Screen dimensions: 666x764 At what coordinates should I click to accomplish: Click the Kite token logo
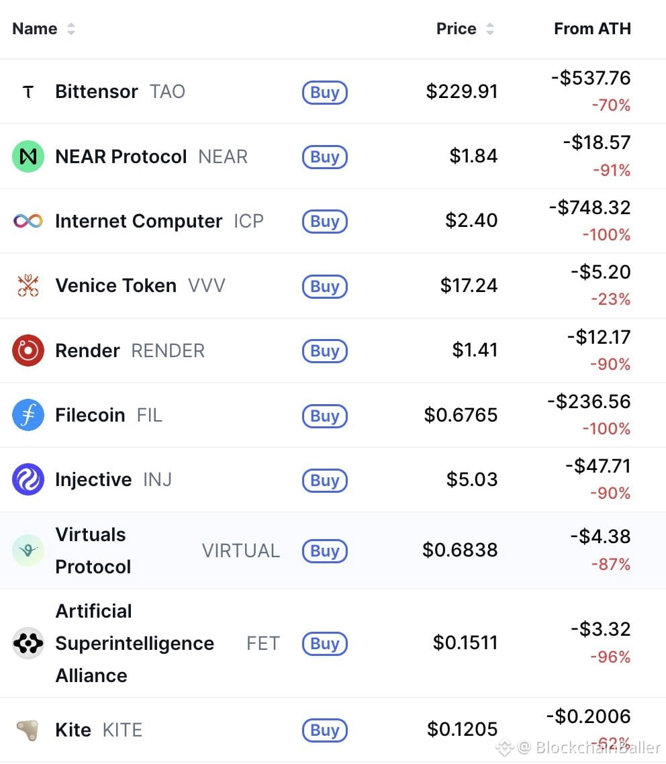[x=28, y=730]
